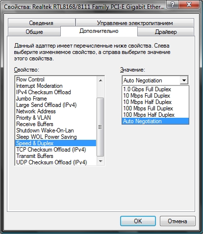This screenshot has width=203, height=234.
Task: Click the property list scroll-down arrow
Action: click(101, 161)
